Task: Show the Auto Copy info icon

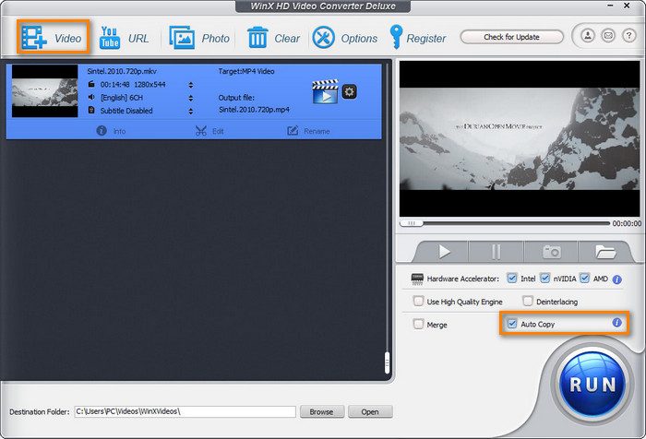Action: (616, 323)
